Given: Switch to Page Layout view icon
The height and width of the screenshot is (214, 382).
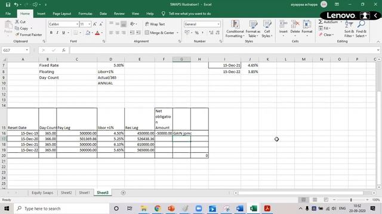Looking at the screenshot, I should pos(315,200).
